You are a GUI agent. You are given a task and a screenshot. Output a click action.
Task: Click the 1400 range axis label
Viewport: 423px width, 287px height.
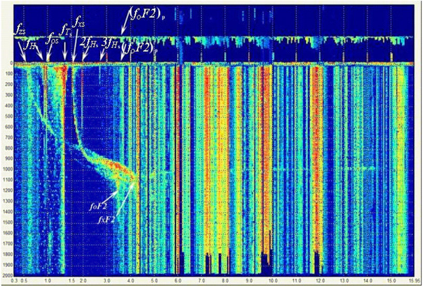pyautogui.click(x=7, y=211)
